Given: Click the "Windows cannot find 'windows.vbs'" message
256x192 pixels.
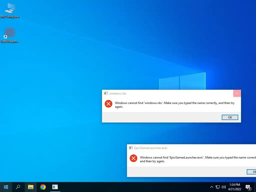Looking at the screenshot, I should [175, 105].
